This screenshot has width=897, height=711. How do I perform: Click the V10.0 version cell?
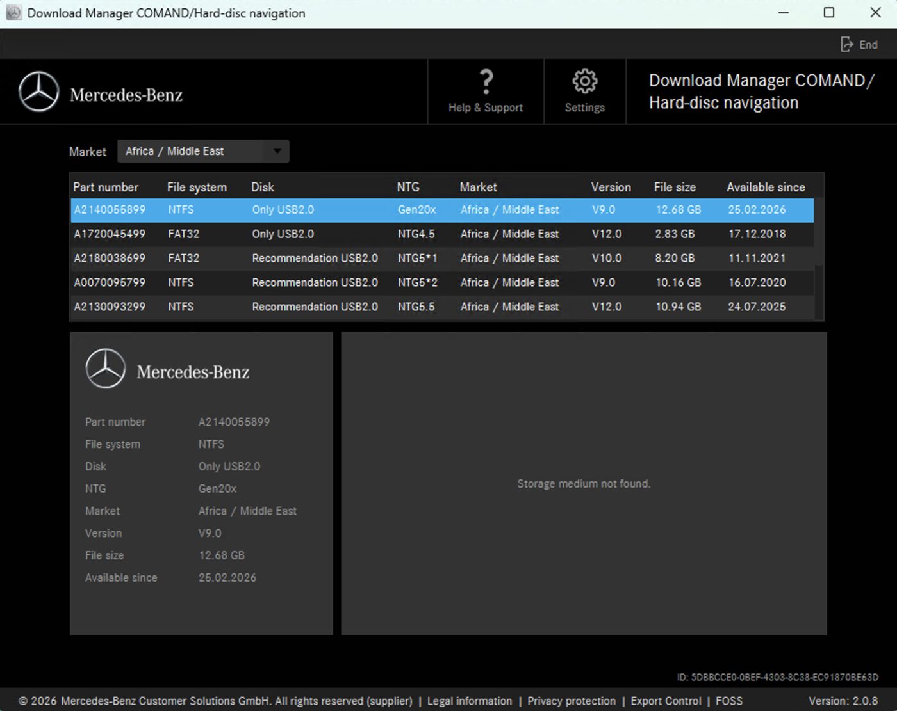(607, 259)
